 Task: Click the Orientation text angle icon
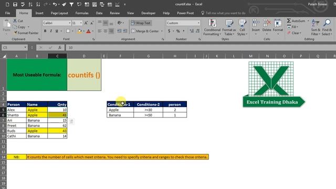click(x=120, y=23)
